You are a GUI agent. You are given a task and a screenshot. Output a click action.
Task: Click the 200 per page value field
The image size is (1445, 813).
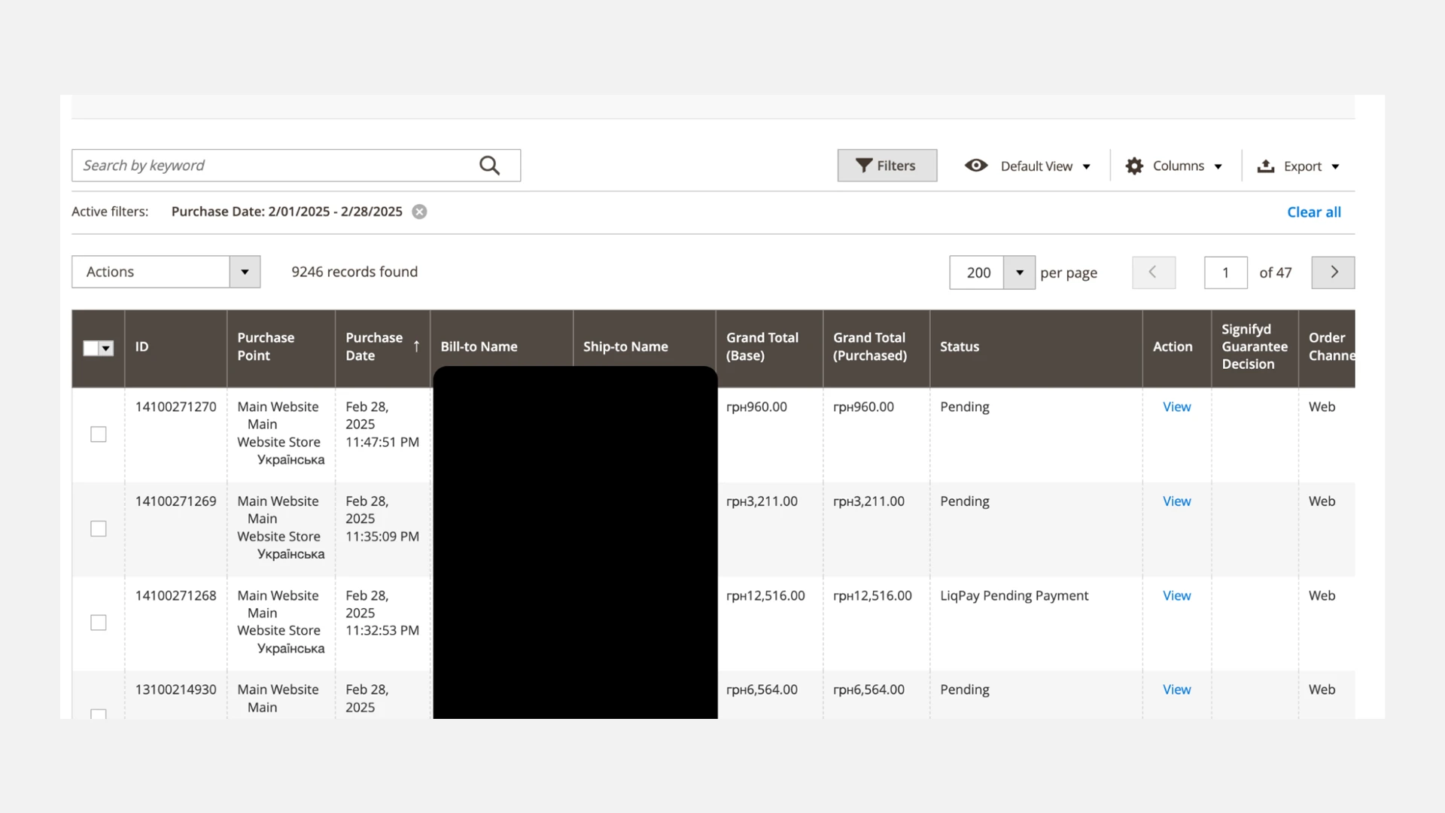click(977, 273)
